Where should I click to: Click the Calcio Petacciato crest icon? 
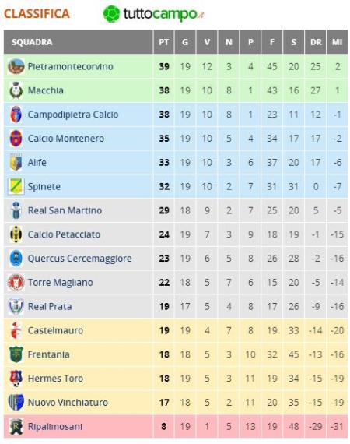tap(16, 234)
